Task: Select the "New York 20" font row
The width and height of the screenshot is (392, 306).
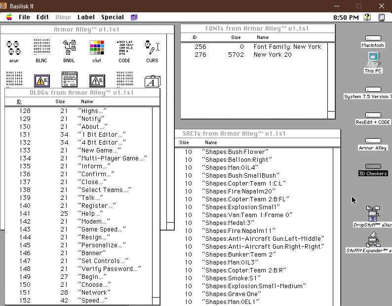Action: (273, 55)
